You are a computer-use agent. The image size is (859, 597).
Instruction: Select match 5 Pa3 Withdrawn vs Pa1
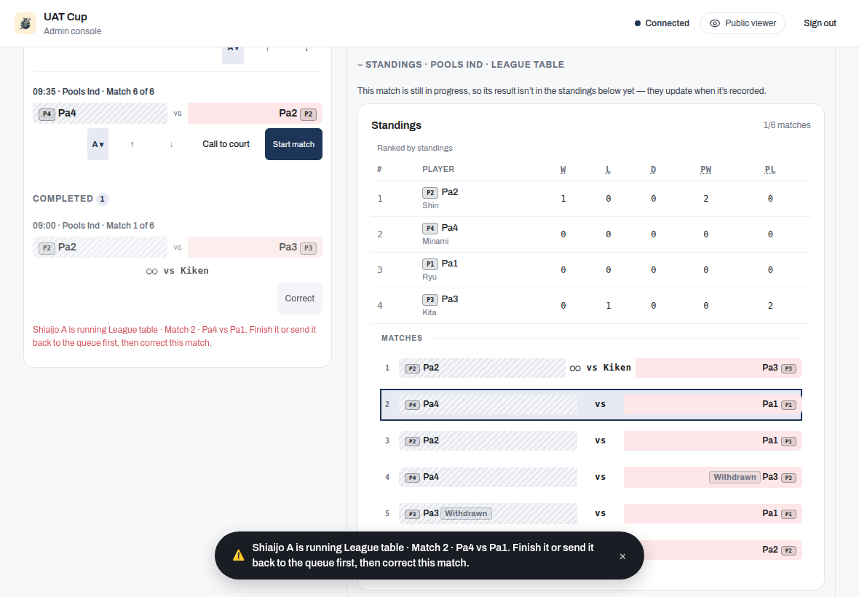click(591, 514)
